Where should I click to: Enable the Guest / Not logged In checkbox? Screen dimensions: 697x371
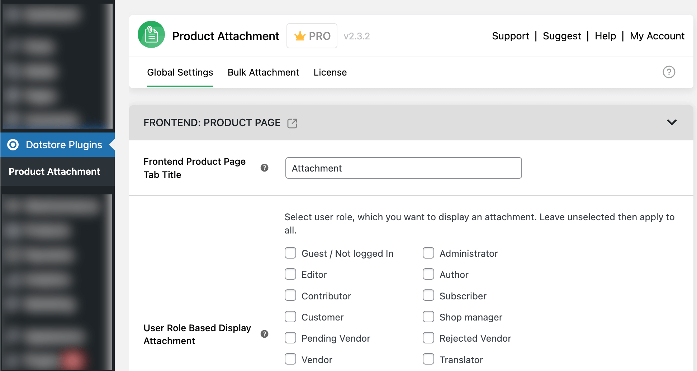point(290,253)
